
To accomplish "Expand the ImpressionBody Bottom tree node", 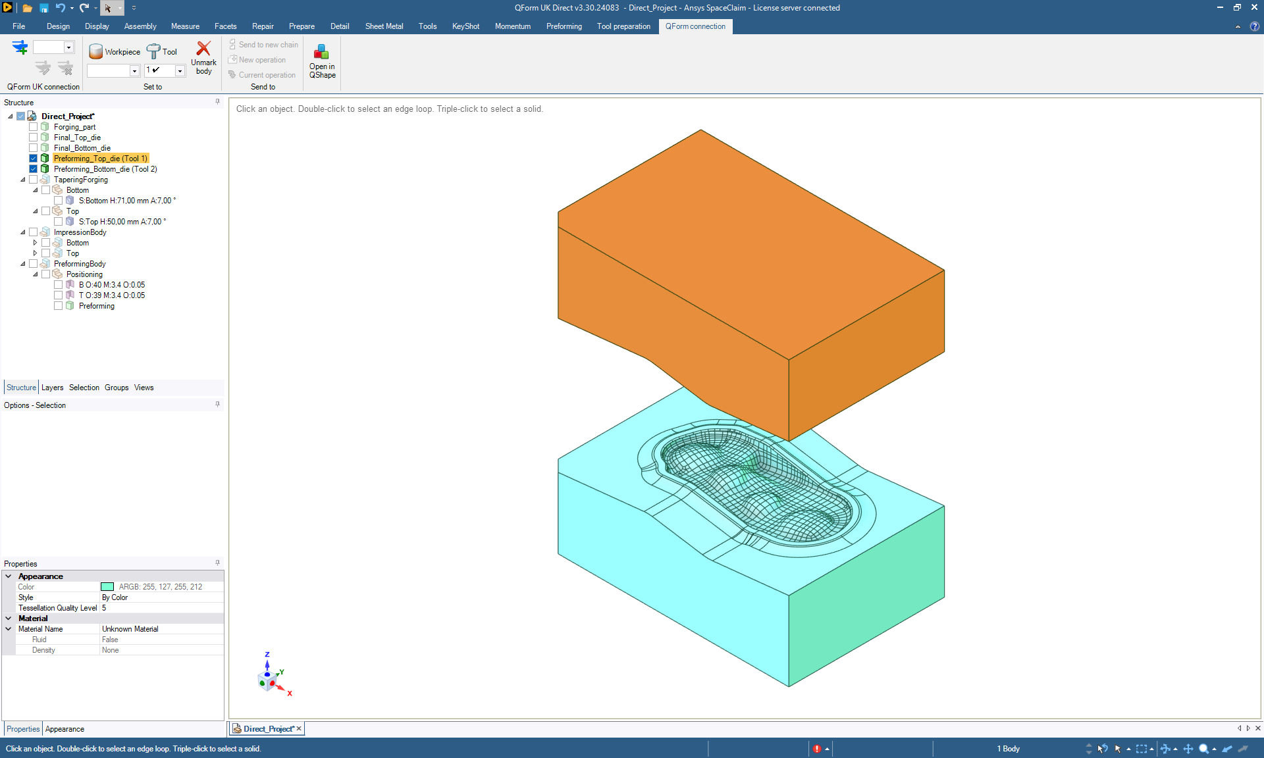I will (36, 243).
